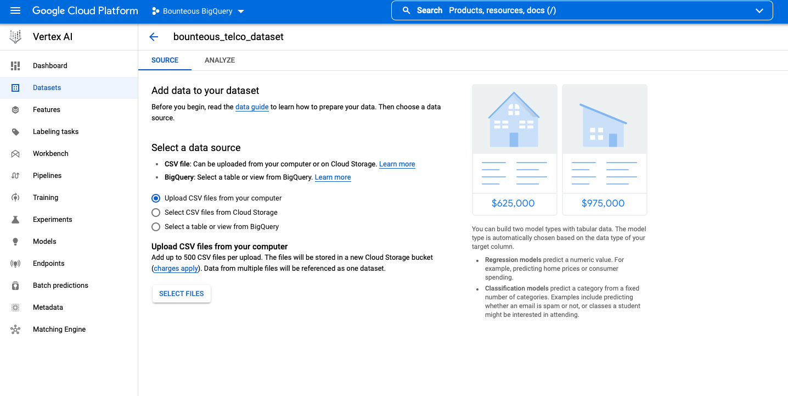Expand the search bar chevron

pyautogui.click(x=759, y=10)
